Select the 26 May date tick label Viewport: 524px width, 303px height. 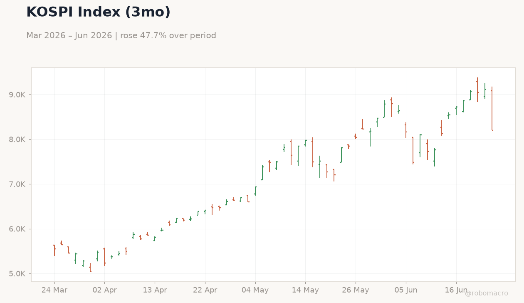pos(356,290)
